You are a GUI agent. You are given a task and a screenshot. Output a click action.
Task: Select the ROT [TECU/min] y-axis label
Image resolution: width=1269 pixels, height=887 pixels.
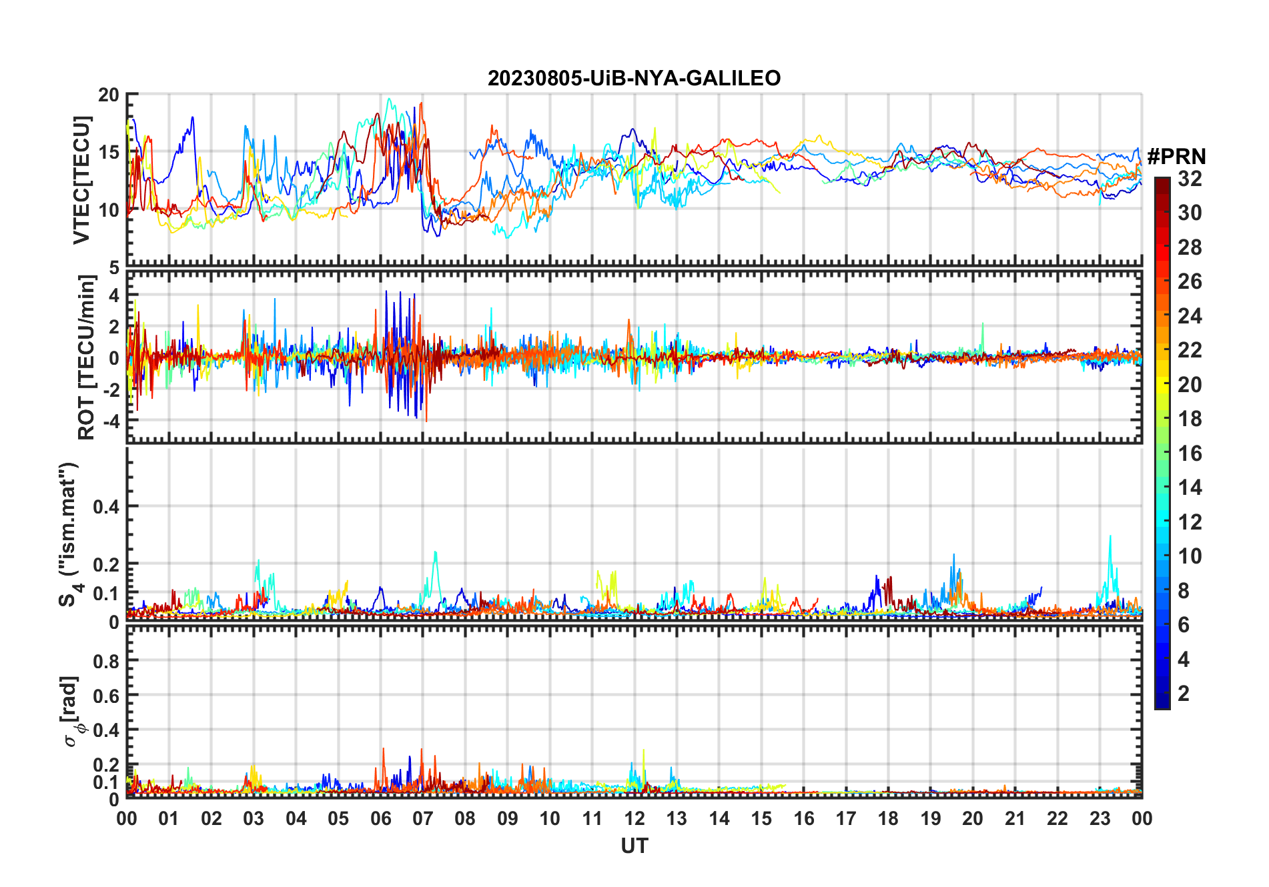[x=87, y=357]
